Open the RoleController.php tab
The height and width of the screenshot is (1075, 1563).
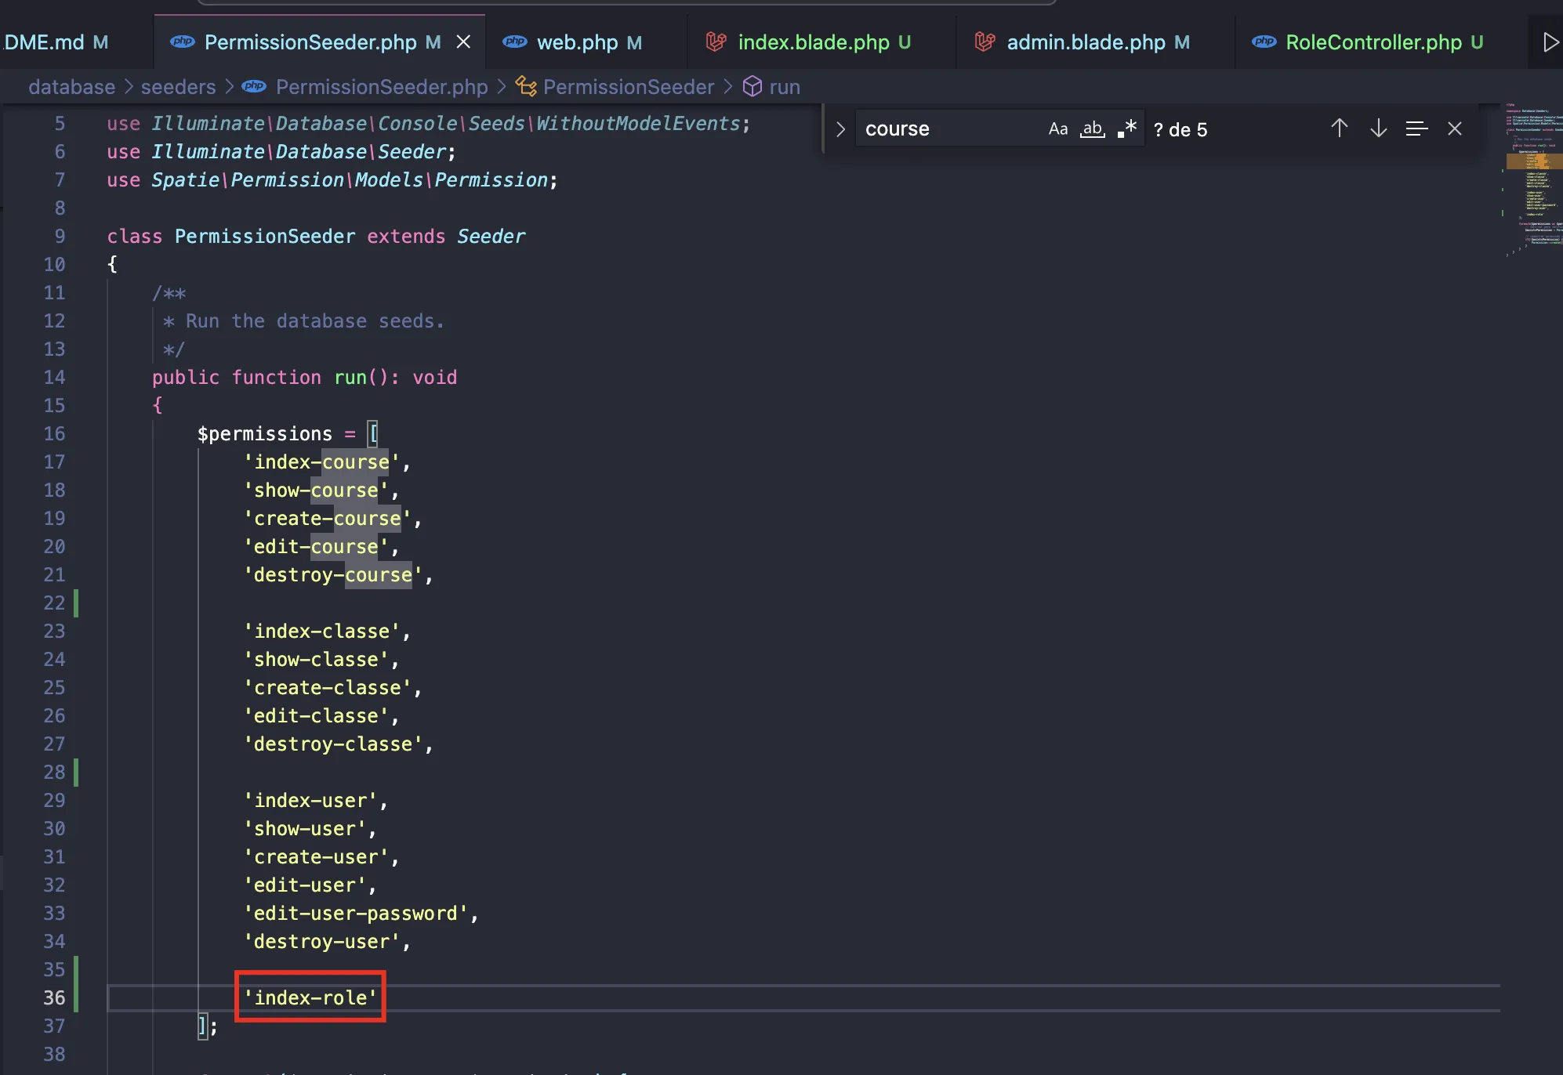point(1373,42)
